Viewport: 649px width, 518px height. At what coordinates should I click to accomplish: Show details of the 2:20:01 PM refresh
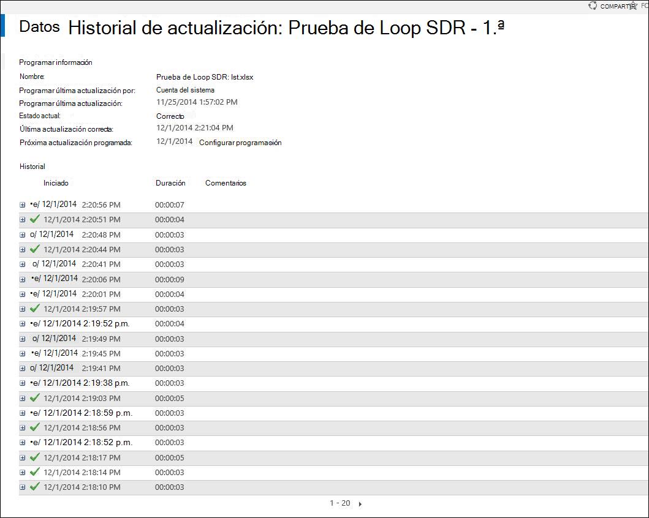(22, 295)
